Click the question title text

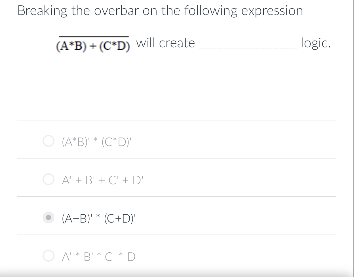(160, 10)
